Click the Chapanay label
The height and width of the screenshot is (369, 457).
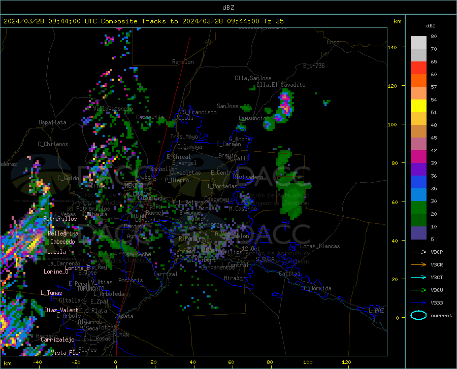[x=216, y=199]
